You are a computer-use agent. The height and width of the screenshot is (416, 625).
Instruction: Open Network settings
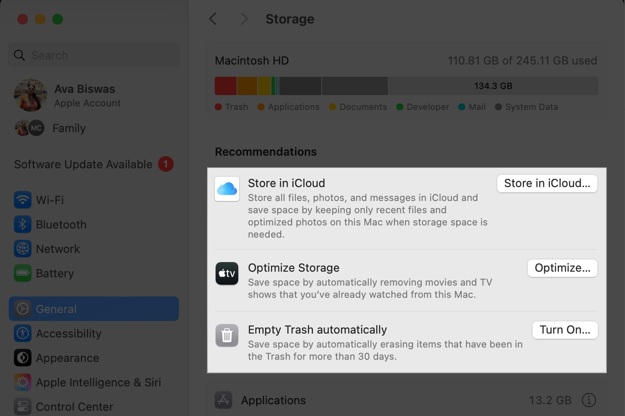pos(58,249)
